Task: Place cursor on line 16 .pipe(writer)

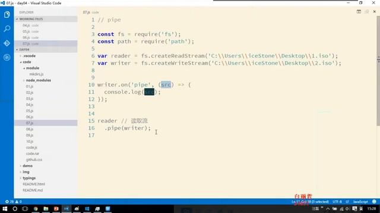Action: [x=128, y=128]
